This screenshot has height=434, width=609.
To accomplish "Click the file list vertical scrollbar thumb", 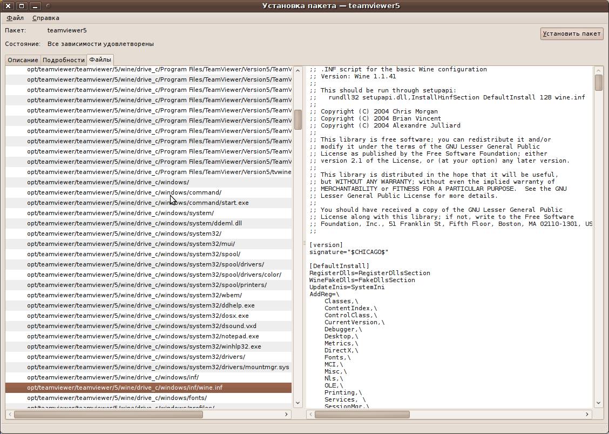I will 298,120.
